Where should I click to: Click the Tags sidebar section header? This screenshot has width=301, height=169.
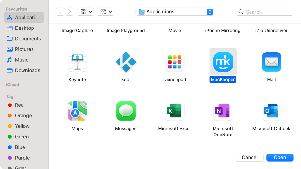click(x=11, y=97)
